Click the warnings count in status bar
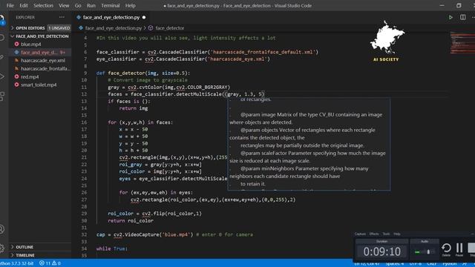475x267 pixels. tap(56, 263)
